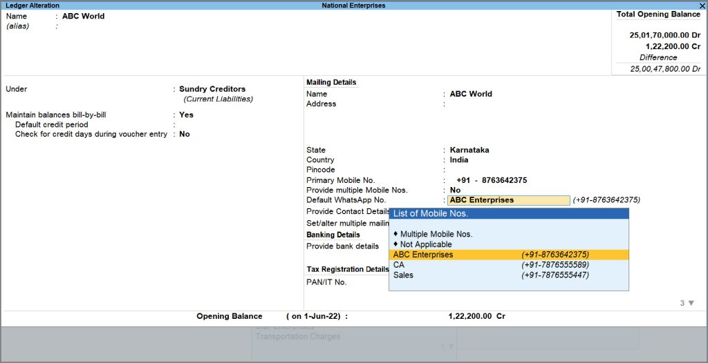708x363 pixels.
Task: Toggle Maintain balances bill-by-bill Yes
Action: pos(186,115)
